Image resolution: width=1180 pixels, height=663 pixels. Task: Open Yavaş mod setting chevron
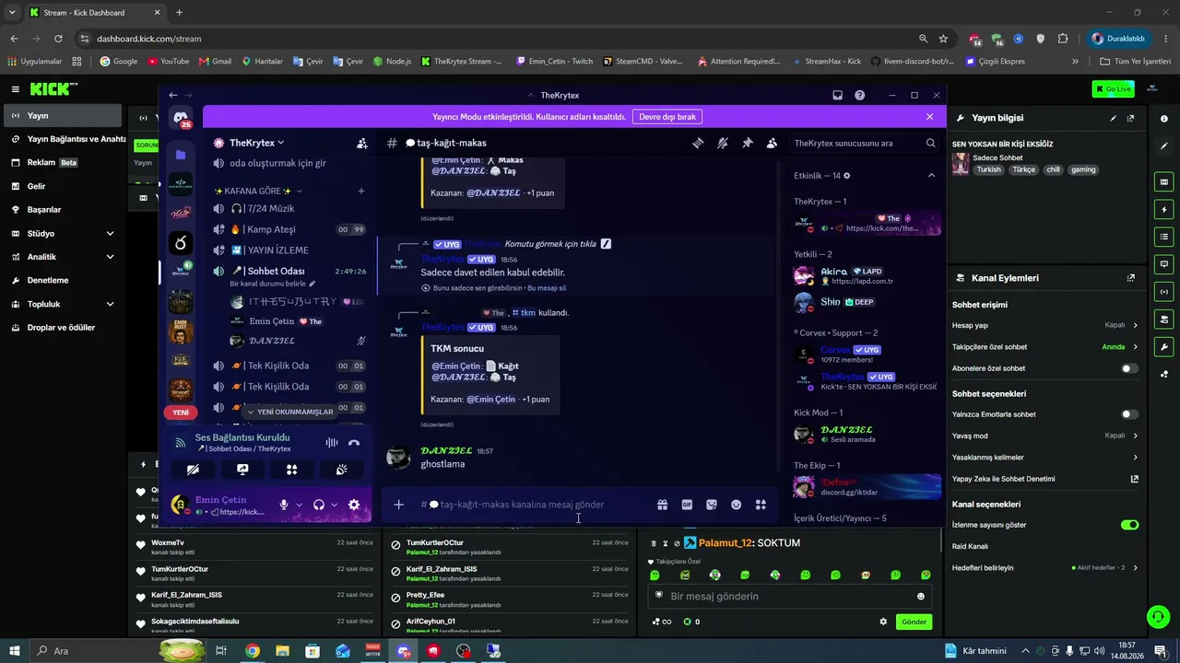[x=1135, y=436]
